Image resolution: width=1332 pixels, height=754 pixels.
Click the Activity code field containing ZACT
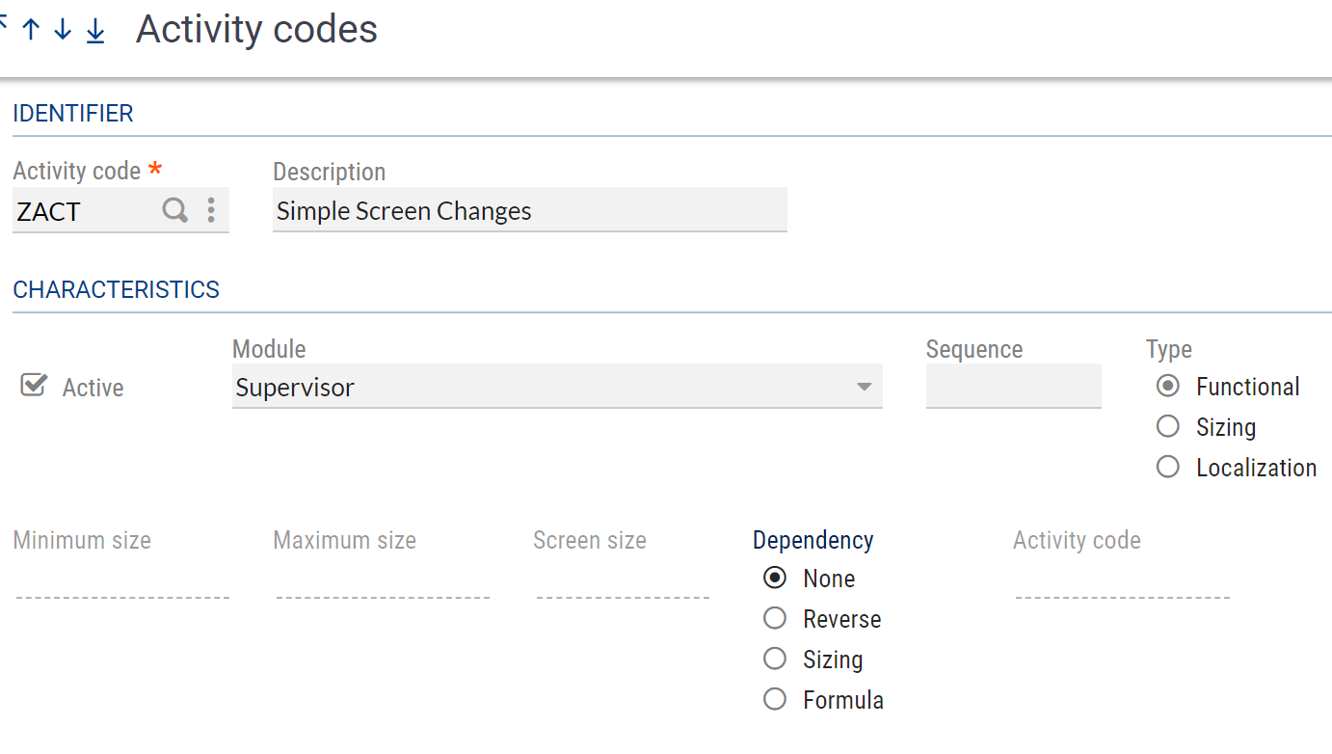pyautogui.click(x=85, y=211)
